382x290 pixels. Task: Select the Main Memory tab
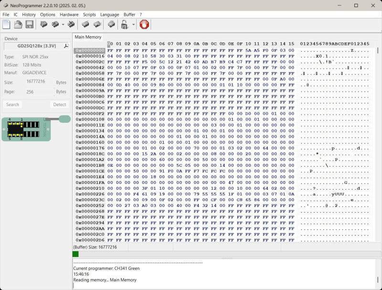click(x=88, y=37)
